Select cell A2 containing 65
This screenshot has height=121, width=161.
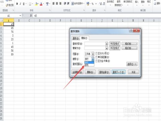9,28
